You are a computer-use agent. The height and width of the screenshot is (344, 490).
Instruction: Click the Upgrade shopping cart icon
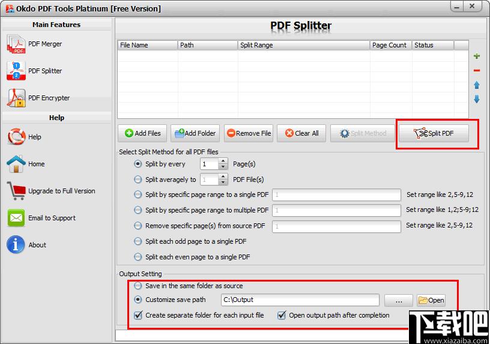coord(16,191)
